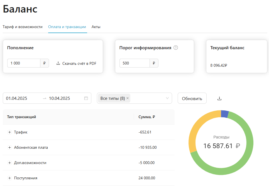
Task: Switch to the Тариф и возможности tab
Action: [x=23, y=27]
